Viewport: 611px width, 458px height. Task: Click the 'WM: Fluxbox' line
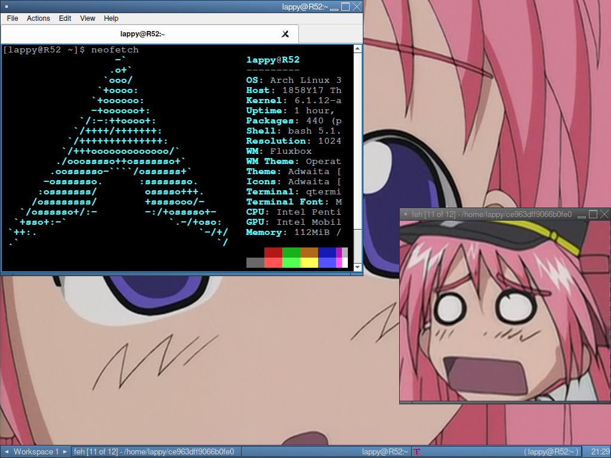(279, 151)
